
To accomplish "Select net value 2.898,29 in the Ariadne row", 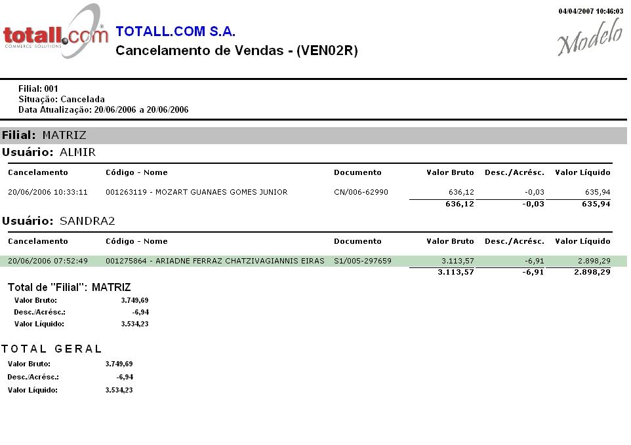I will point(594,261).
